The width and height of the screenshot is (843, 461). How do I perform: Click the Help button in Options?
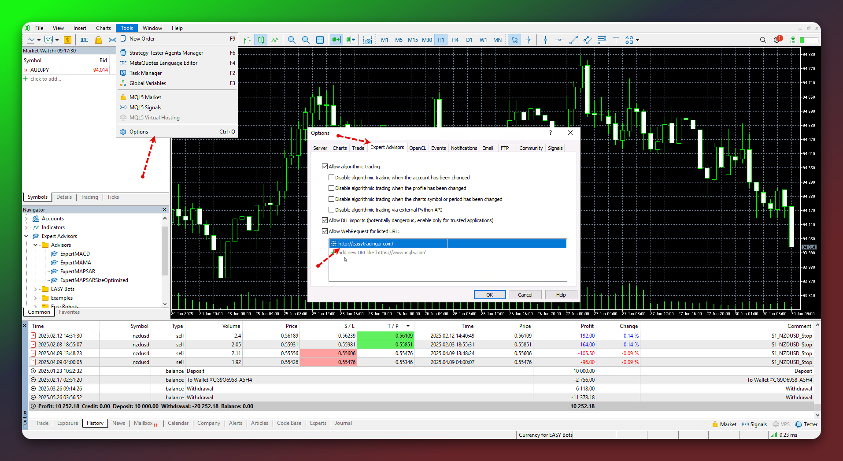561,295
